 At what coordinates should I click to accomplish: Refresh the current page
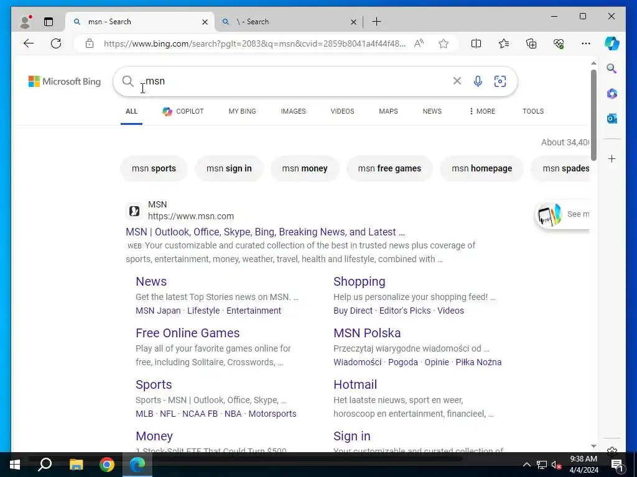[x=56, y=43]
